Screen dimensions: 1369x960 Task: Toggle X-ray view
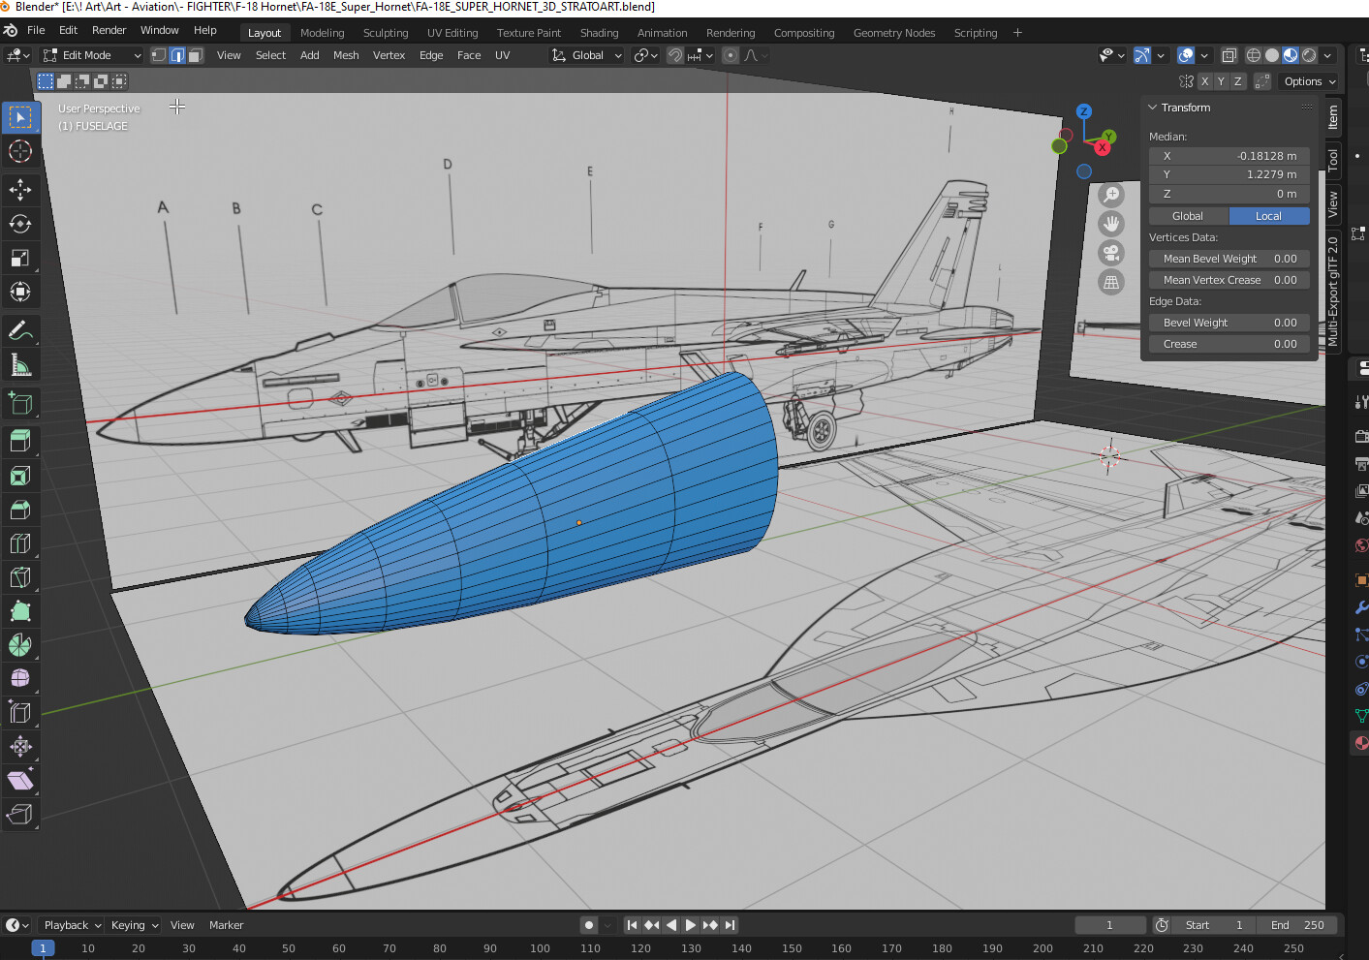1229,55
